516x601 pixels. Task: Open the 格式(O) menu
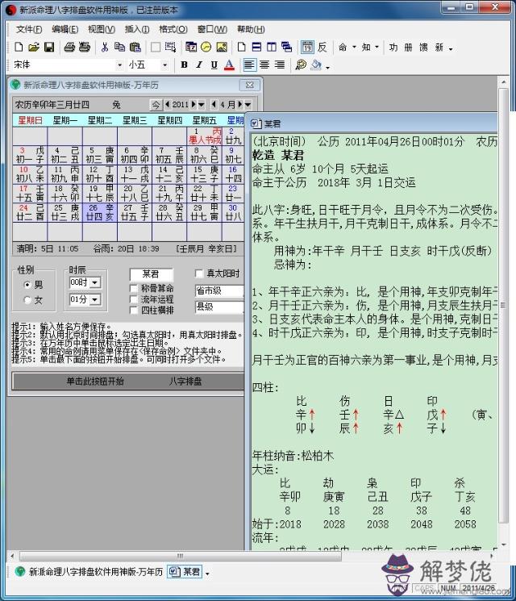173,29
